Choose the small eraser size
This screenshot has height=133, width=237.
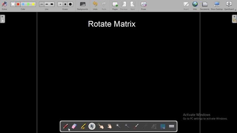[60, 4]
